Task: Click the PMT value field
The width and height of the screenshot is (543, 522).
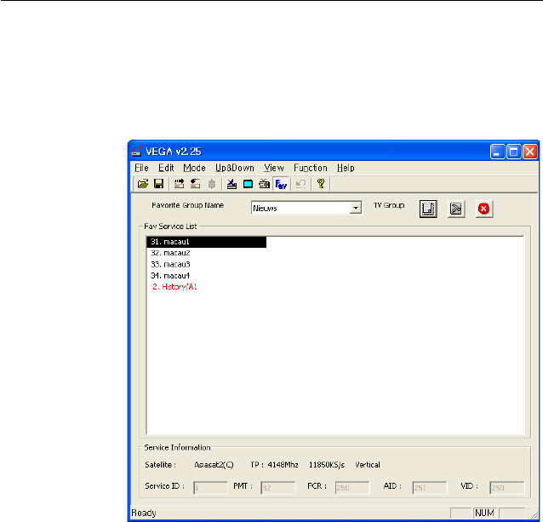Action: tap(278, 488)
